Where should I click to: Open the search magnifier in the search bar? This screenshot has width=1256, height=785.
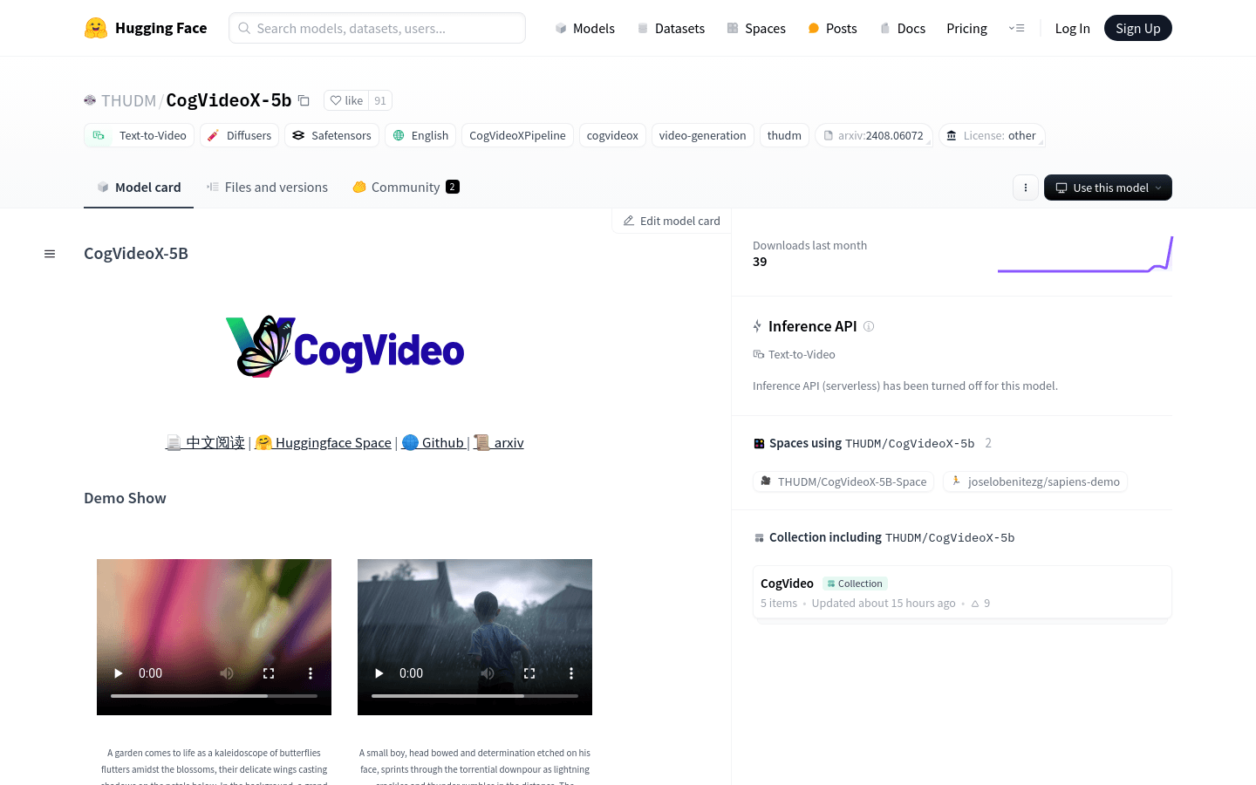pos(244,28)
